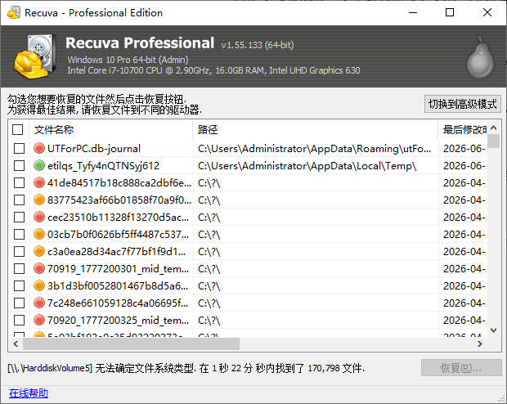507x404 pixels.
Task: Click the green status dot for etilqs_Tyfy4nQTNSyj612
Action: click(x=39, y=166)
